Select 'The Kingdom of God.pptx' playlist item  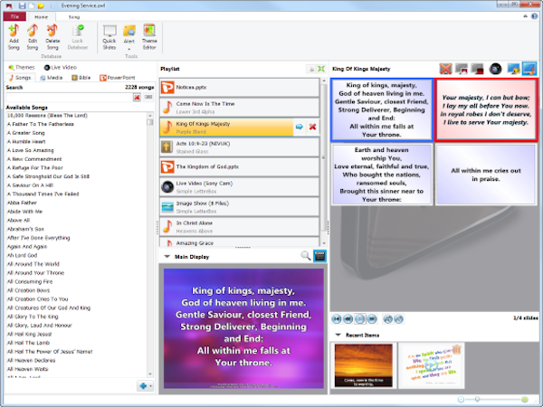point(239,166)
